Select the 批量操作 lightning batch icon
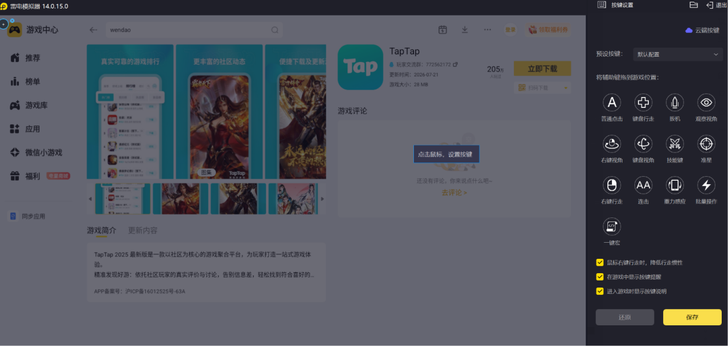 click(706, 185)
